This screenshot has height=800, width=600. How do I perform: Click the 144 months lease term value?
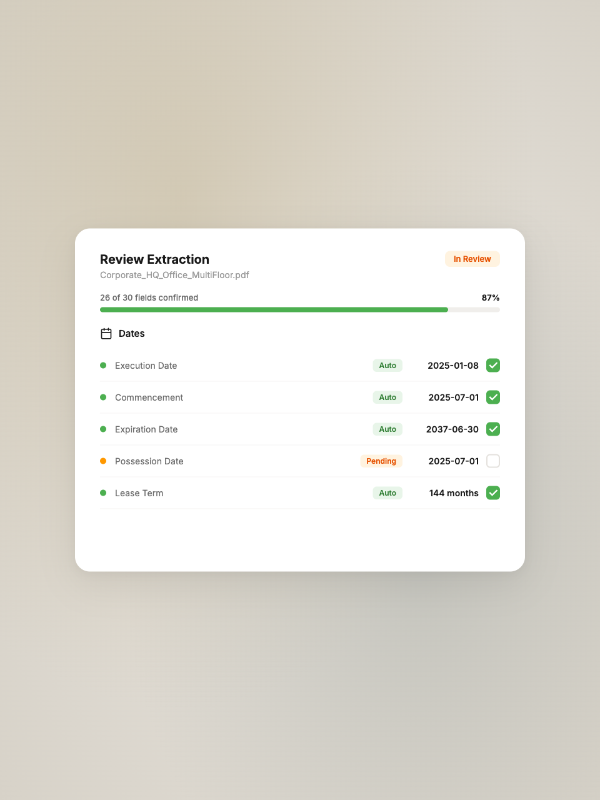point(454,493)
